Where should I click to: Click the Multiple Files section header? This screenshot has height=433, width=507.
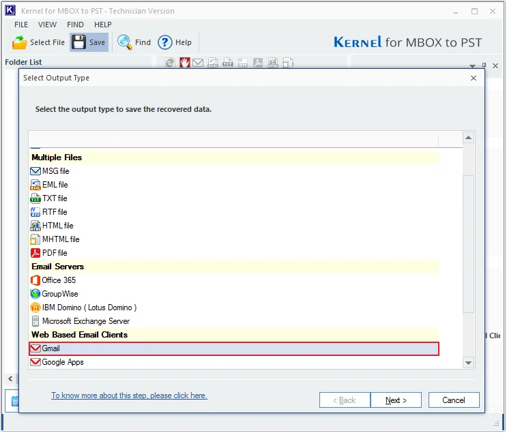(234, 158)
